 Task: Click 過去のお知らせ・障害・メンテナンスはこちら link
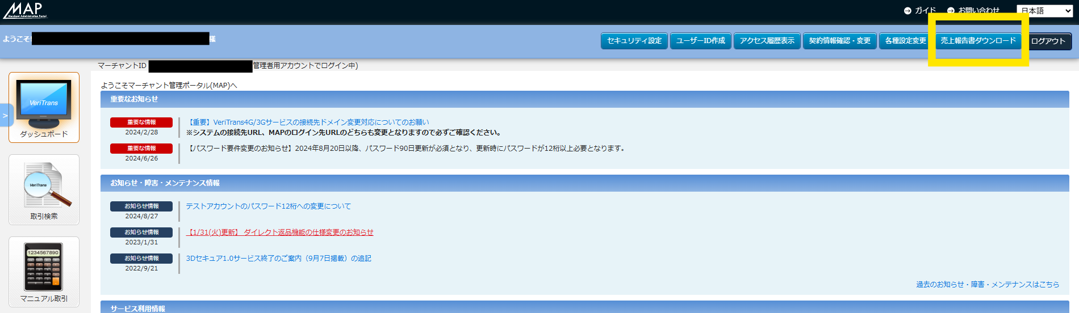(987, 285)
